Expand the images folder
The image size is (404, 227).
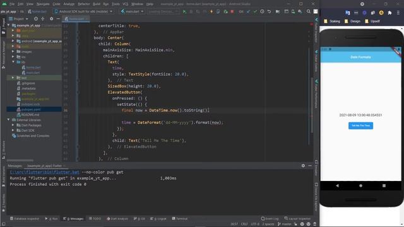13,52
